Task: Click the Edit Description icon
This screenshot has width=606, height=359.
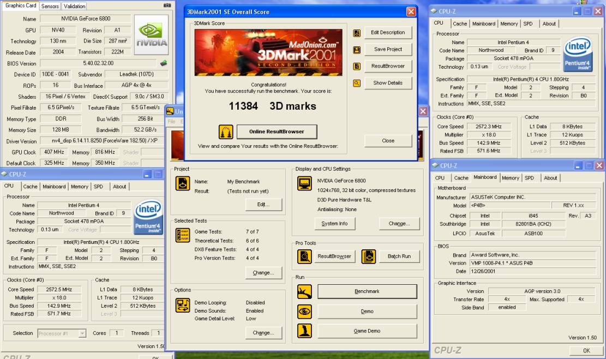Action: coord(357,33)
